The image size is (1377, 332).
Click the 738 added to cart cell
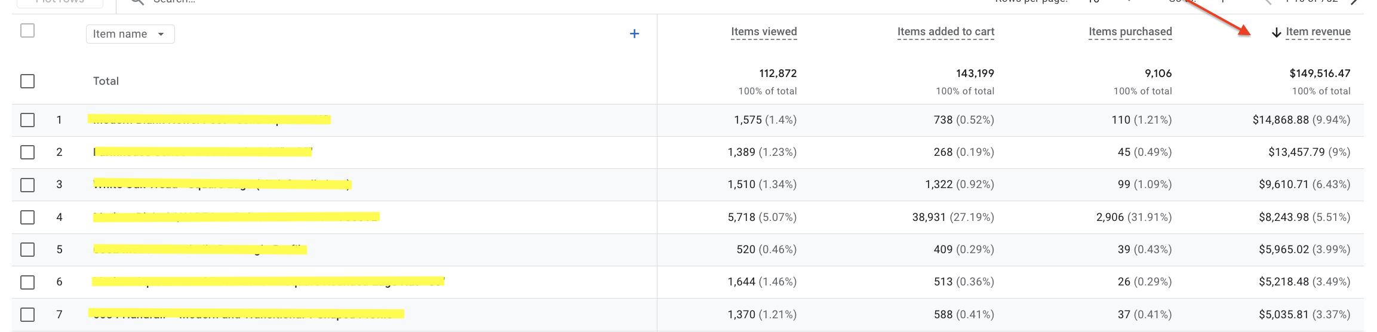pos(964,120)
